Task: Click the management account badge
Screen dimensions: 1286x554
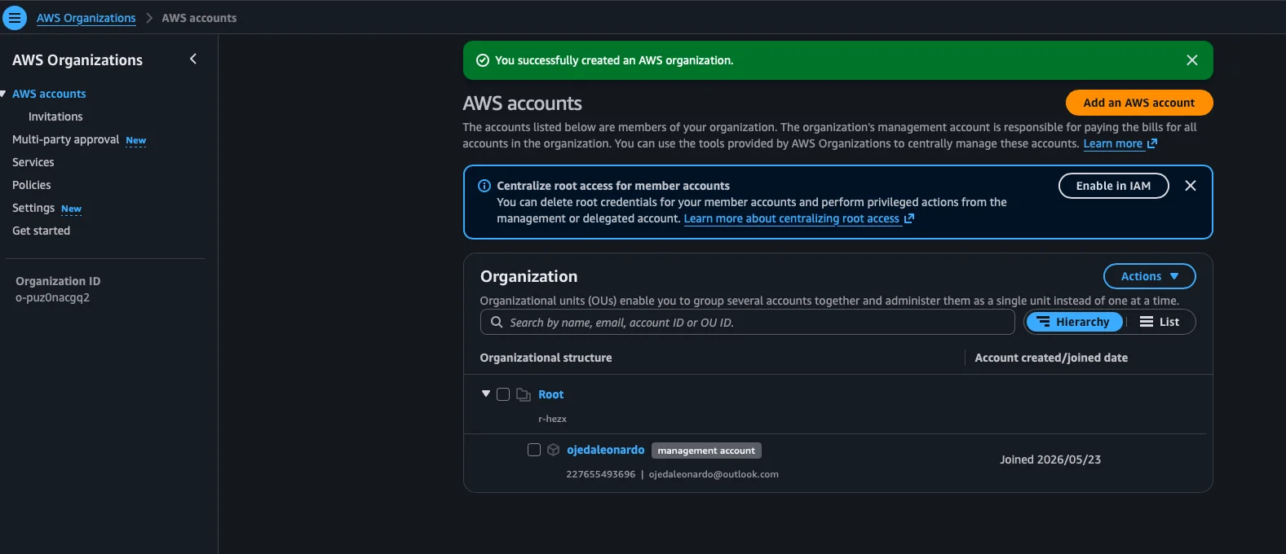Action: (x=706, y=451)
